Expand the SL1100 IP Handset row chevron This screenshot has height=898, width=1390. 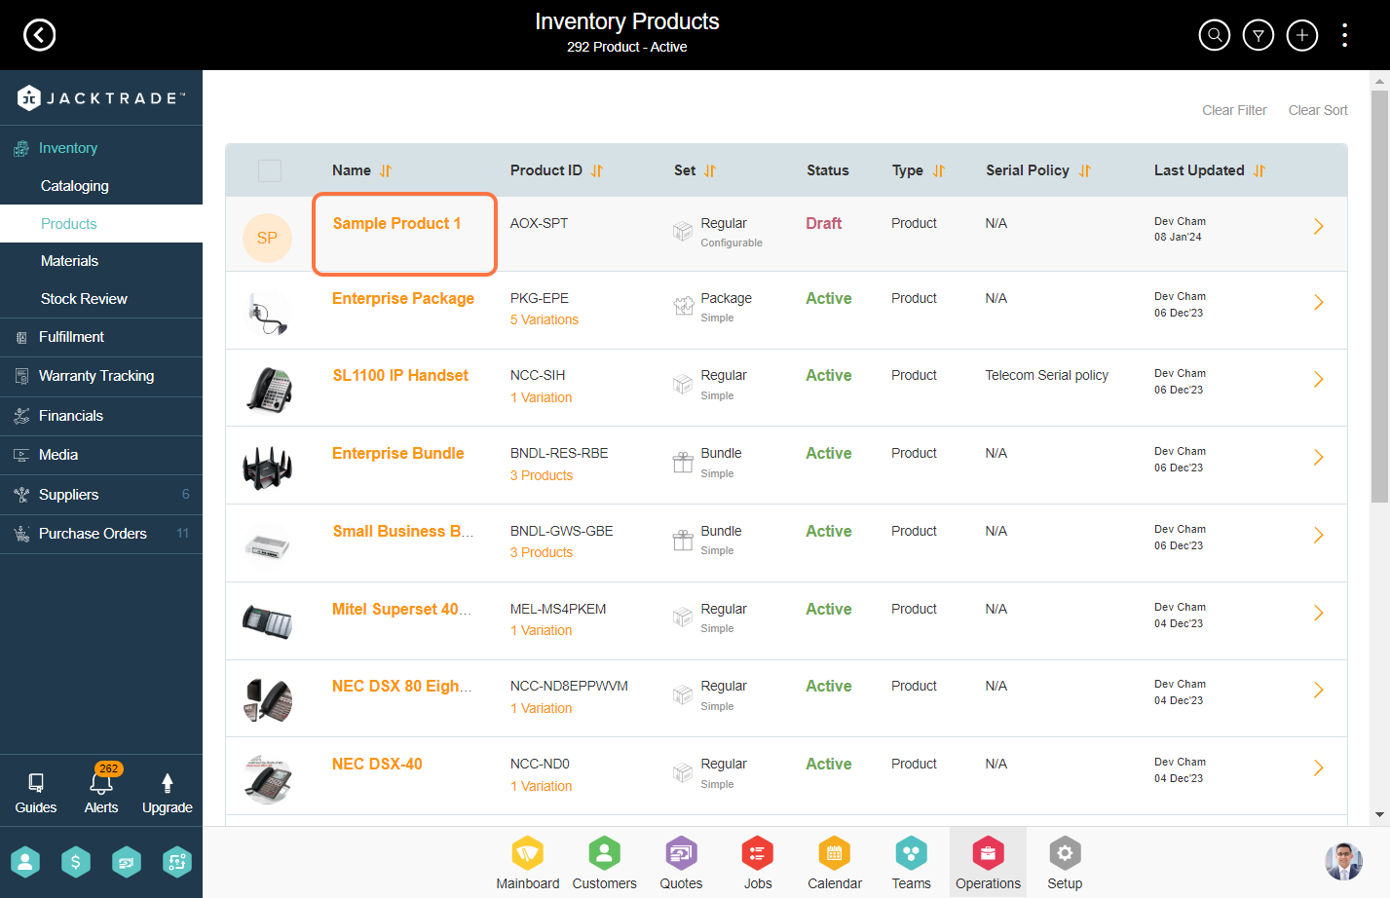(x=1318, y=379)
